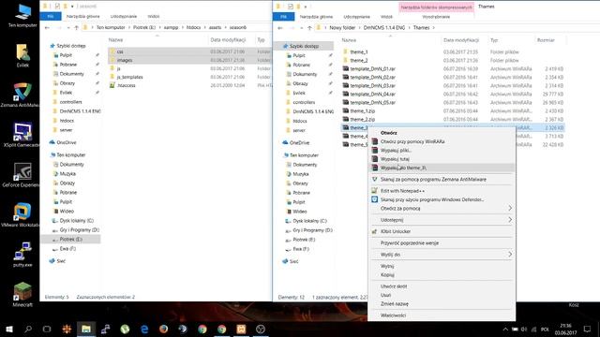This screenshot has width=600, height=337.
Task: Select 'js_templates' folder in left window
Action: 129,77
